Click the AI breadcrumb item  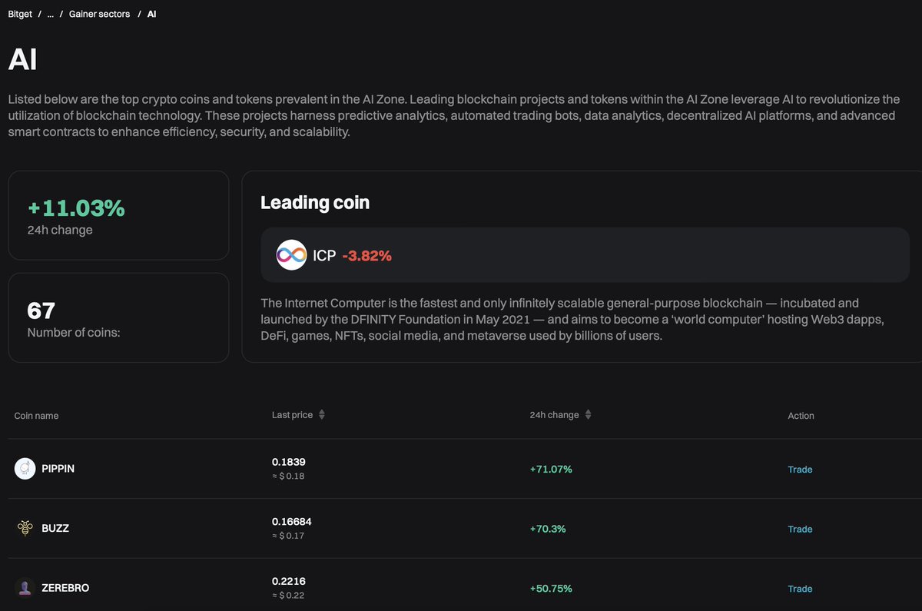click(152, 14)
